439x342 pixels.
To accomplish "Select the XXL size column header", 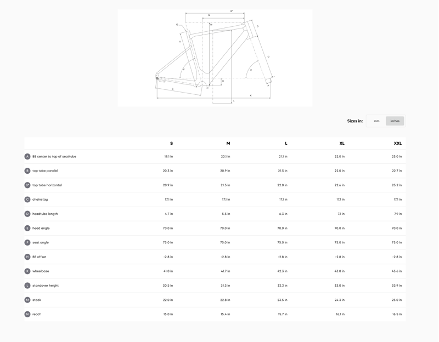I will click(x=397, y=143).
